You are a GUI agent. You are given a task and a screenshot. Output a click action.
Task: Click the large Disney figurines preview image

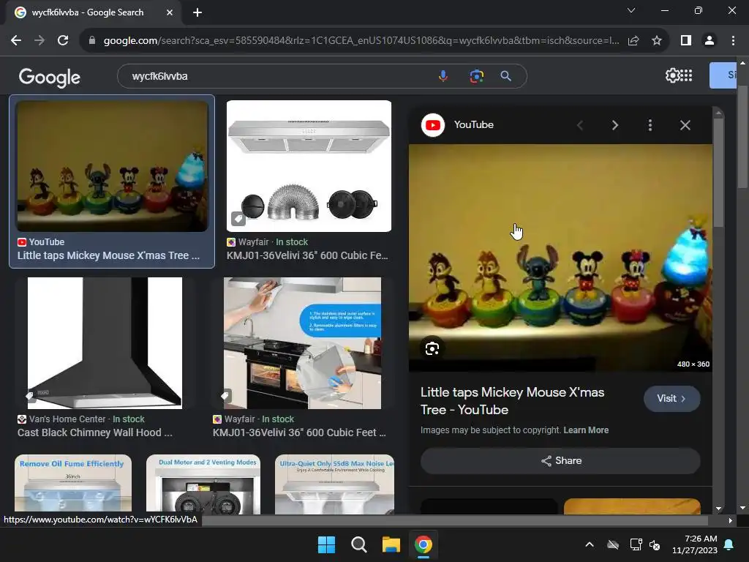560,258
